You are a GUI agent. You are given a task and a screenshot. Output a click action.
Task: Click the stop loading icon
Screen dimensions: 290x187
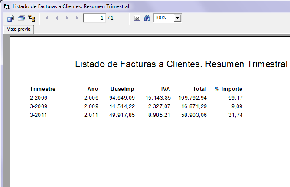click(x=137, y=18)
